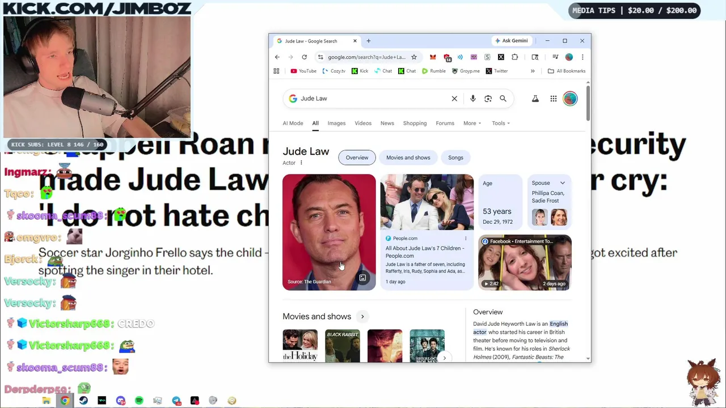The height and width of the screenshot is (408, 726).
Task: Search by image with Google Lens
Action: tap(488, 99)
